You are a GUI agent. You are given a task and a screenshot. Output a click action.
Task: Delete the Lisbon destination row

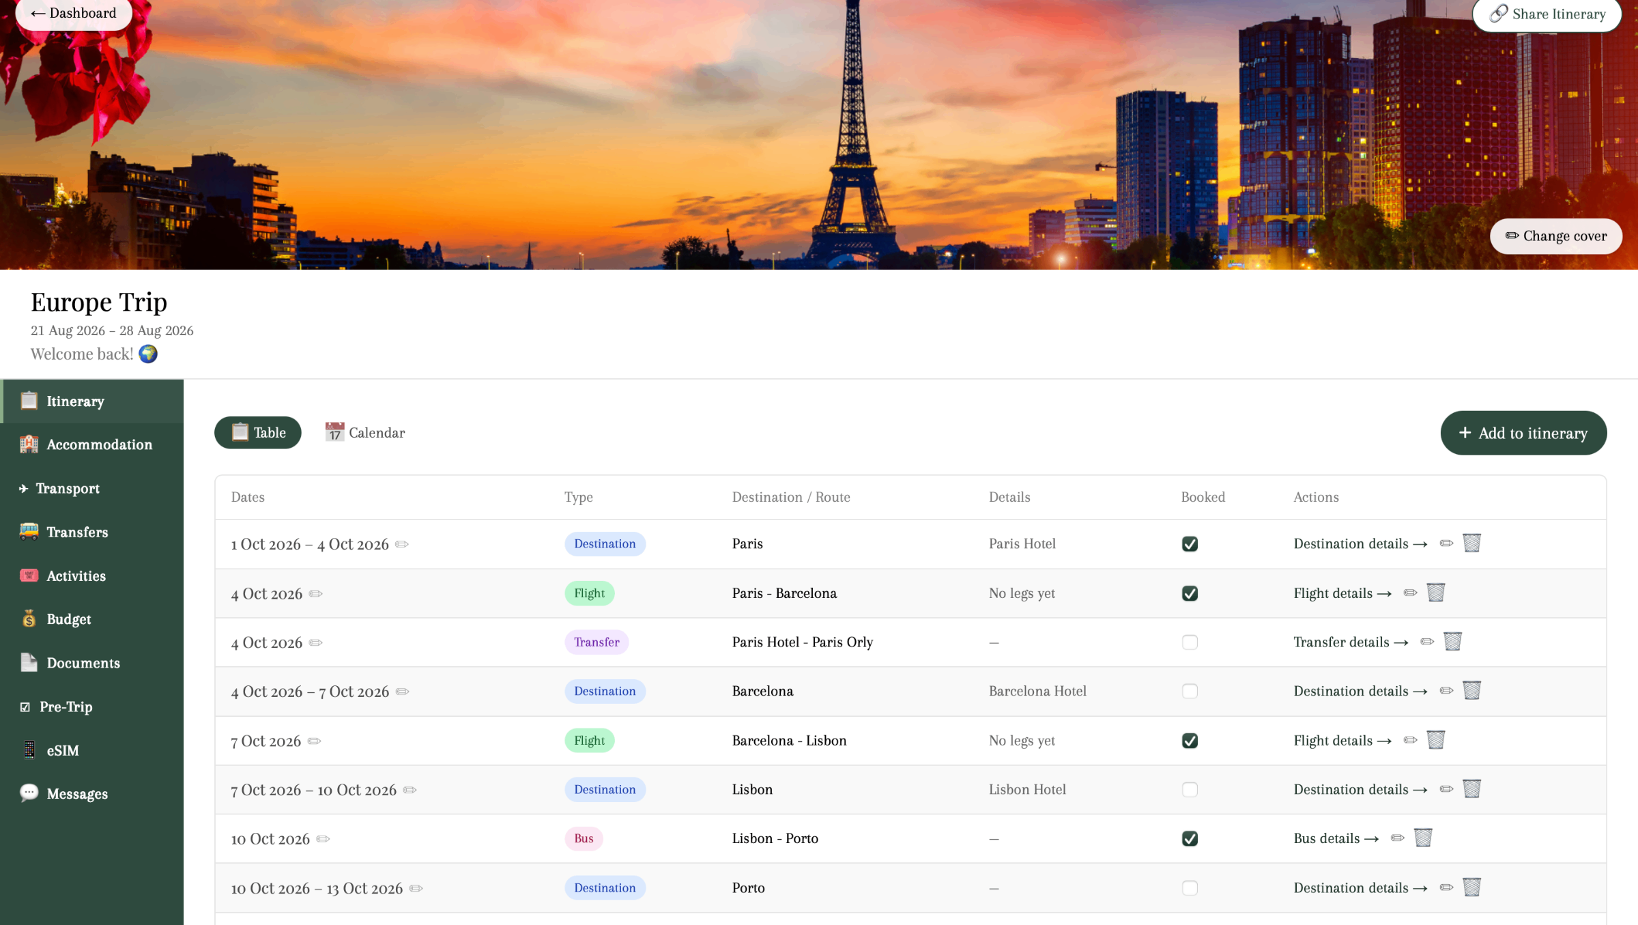[1471, 789]
